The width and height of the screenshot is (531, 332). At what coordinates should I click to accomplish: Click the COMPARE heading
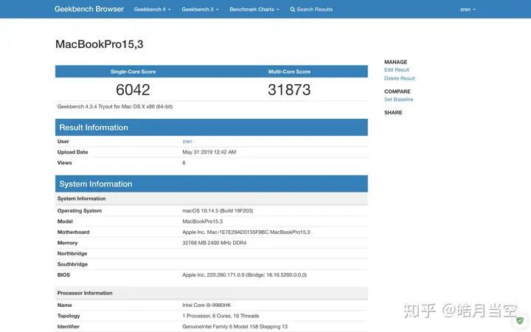click(398, 91)
